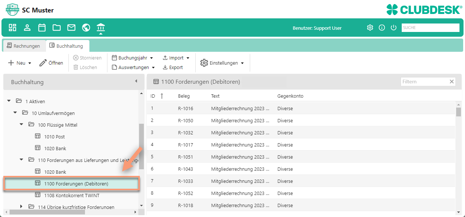Switch to the Rechnungen tab
Screen dimensions: 465x217
(24, 46)
